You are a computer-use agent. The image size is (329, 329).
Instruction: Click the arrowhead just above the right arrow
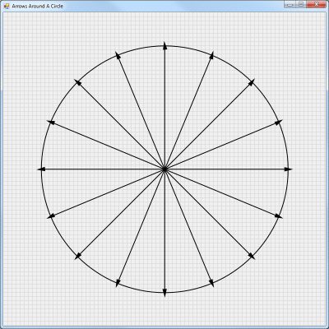(279, 122)
